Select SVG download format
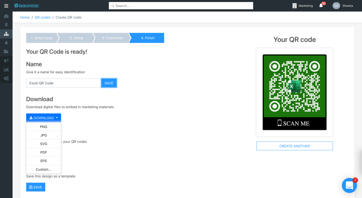The width and height of the screenshot is (362, 198). 43,144
